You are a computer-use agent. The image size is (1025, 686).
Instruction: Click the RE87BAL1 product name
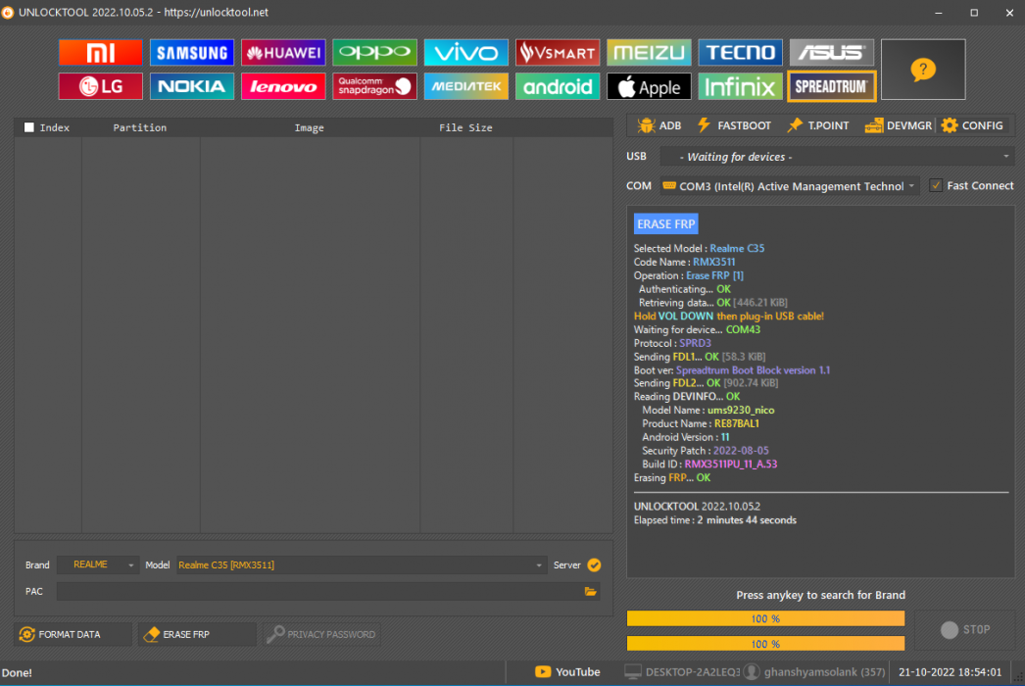pos(736,423)
